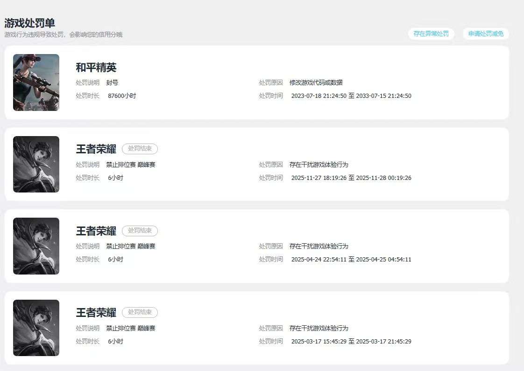
Task: Open the 王者荣耀 thumbnail dated 2025-03-17
Action: point(36,328)
